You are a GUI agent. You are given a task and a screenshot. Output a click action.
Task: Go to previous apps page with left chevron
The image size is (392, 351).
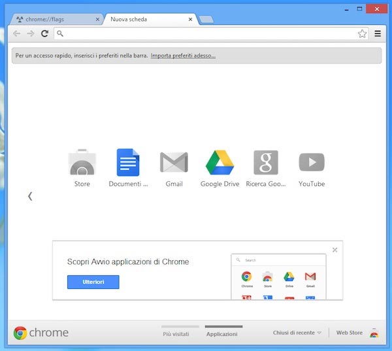pos(30,196)
